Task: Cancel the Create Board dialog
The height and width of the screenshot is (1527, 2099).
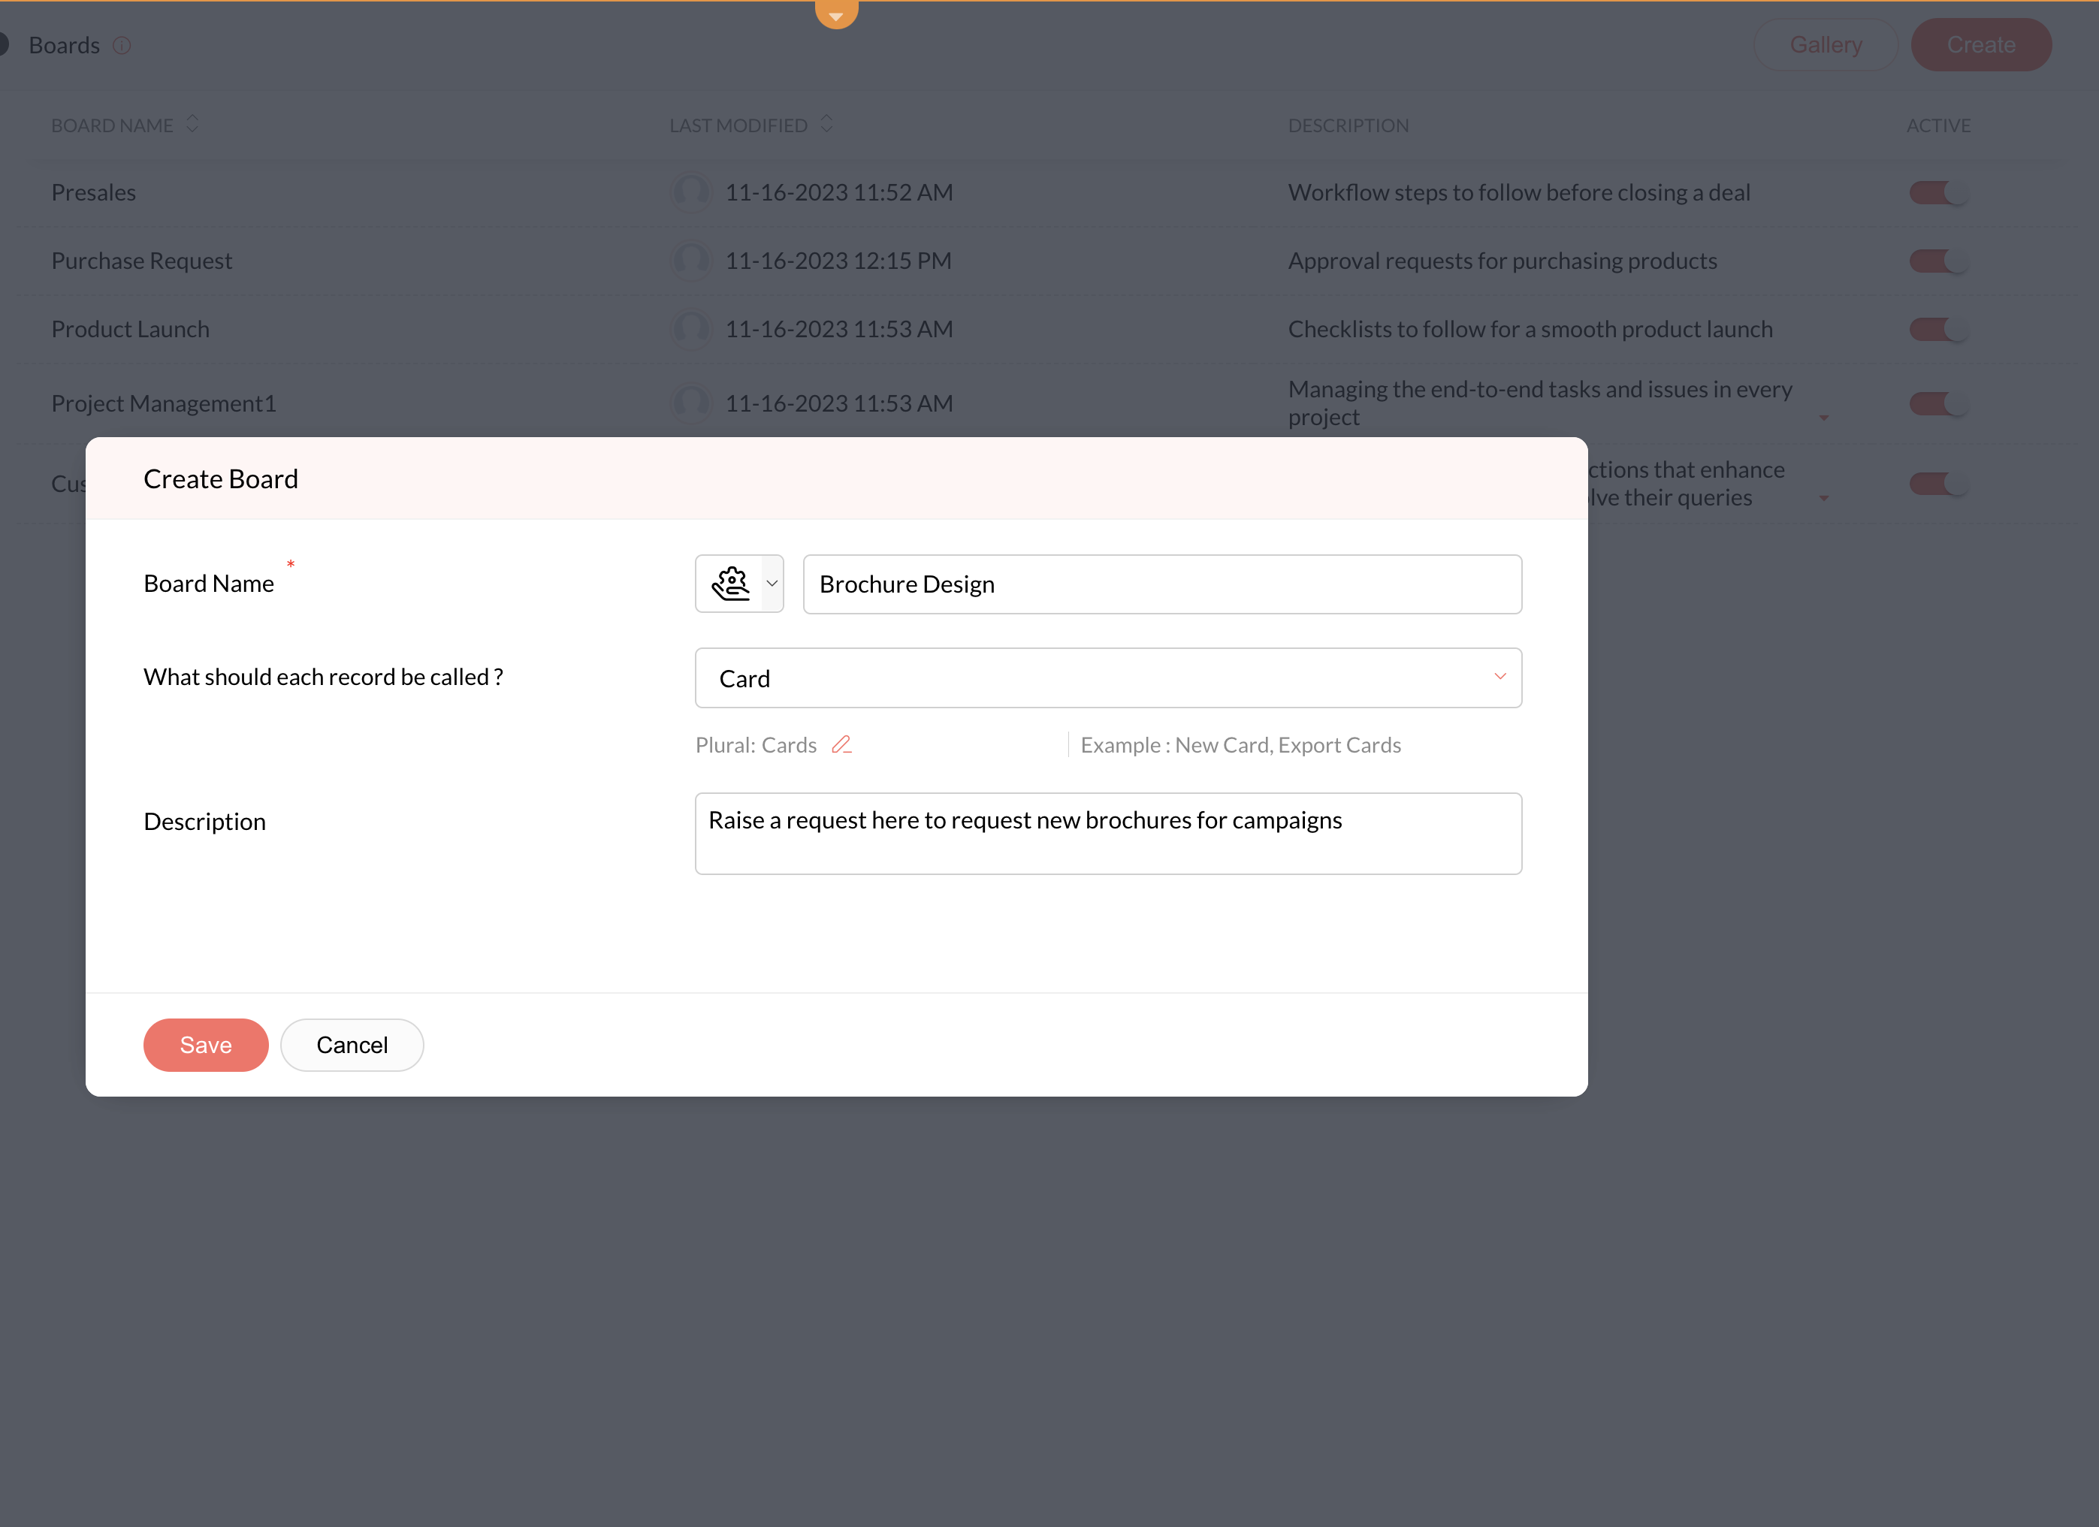Action: click(352, 1045)
